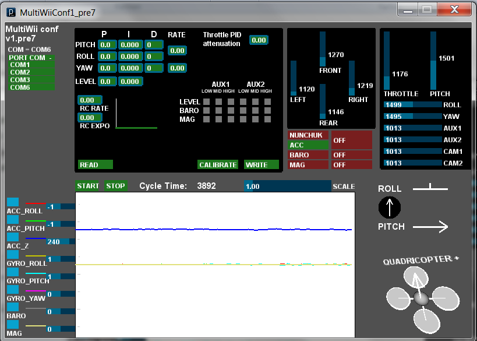Click the PITCH D value field
The height and width of the screenshot is (341, 477).
(154, 45)
